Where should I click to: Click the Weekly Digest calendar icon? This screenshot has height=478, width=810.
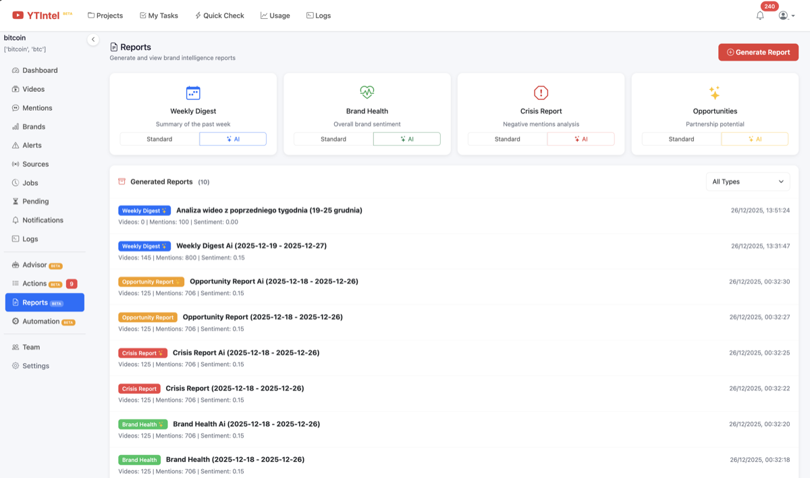point(193,93)
